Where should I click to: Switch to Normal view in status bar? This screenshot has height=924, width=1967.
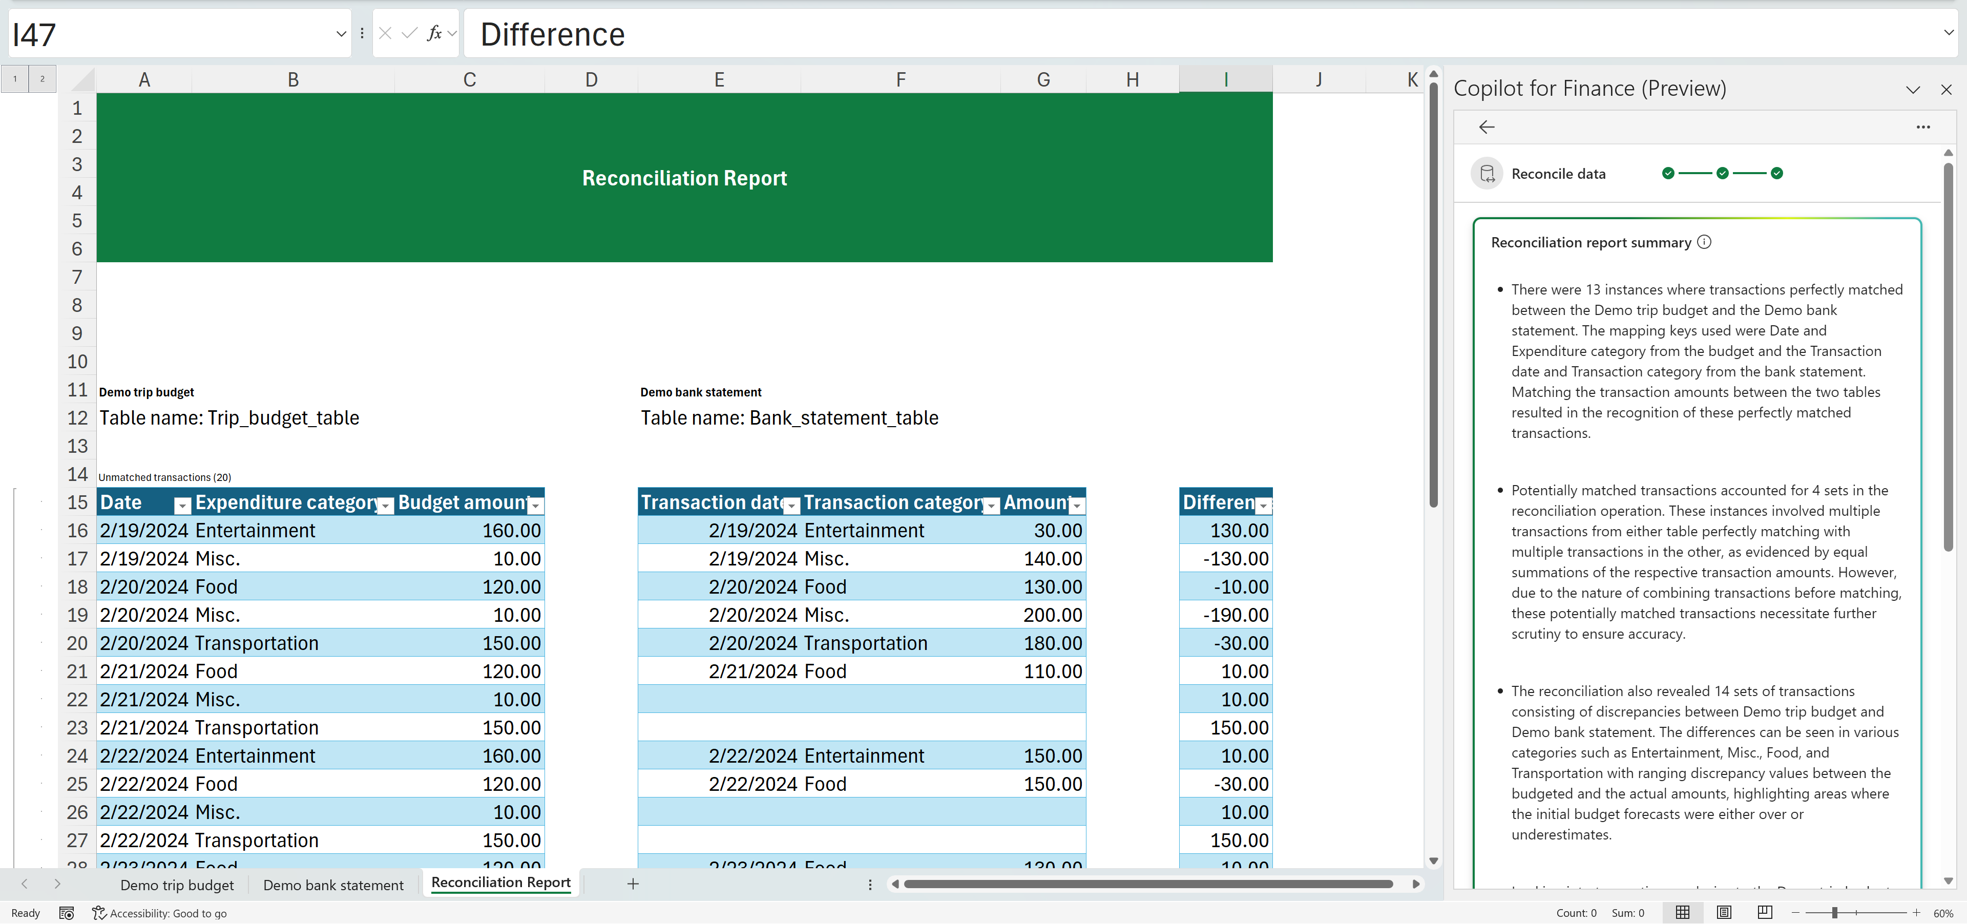coord(1682,913)
